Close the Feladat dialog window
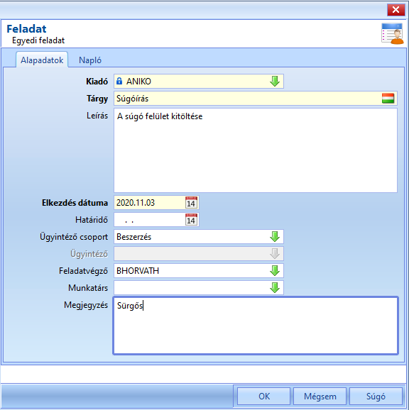Image resolution: width=409 pixels, height=410 pixels. tap(396, 10)
